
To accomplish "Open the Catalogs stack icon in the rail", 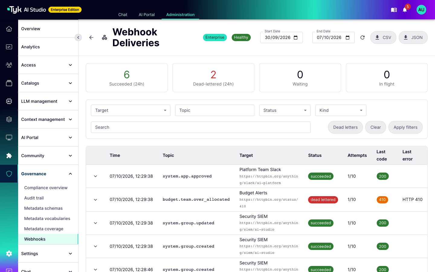I will (x=9, y=83).
